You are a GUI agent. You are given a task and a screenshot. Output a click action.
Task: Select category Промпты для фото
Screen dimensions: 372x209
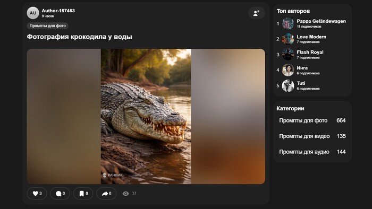[x=312, y=120]
